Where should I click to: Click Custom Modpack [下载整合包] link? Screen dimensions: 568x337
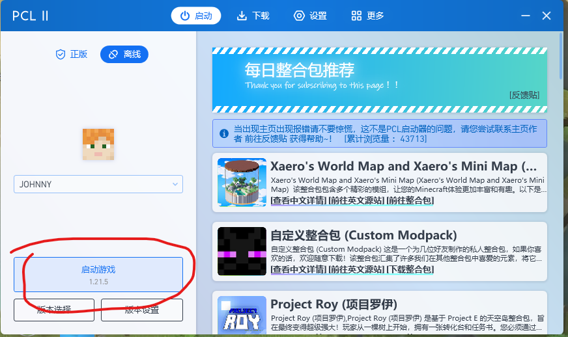tap(410, 269)
